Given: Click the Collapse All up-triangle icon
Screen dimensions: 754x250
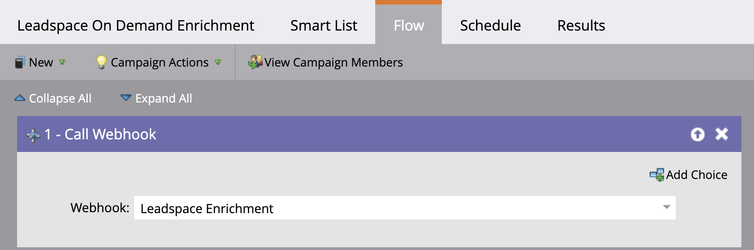Looking at the screenshot, I should click(x=20, y=98).
